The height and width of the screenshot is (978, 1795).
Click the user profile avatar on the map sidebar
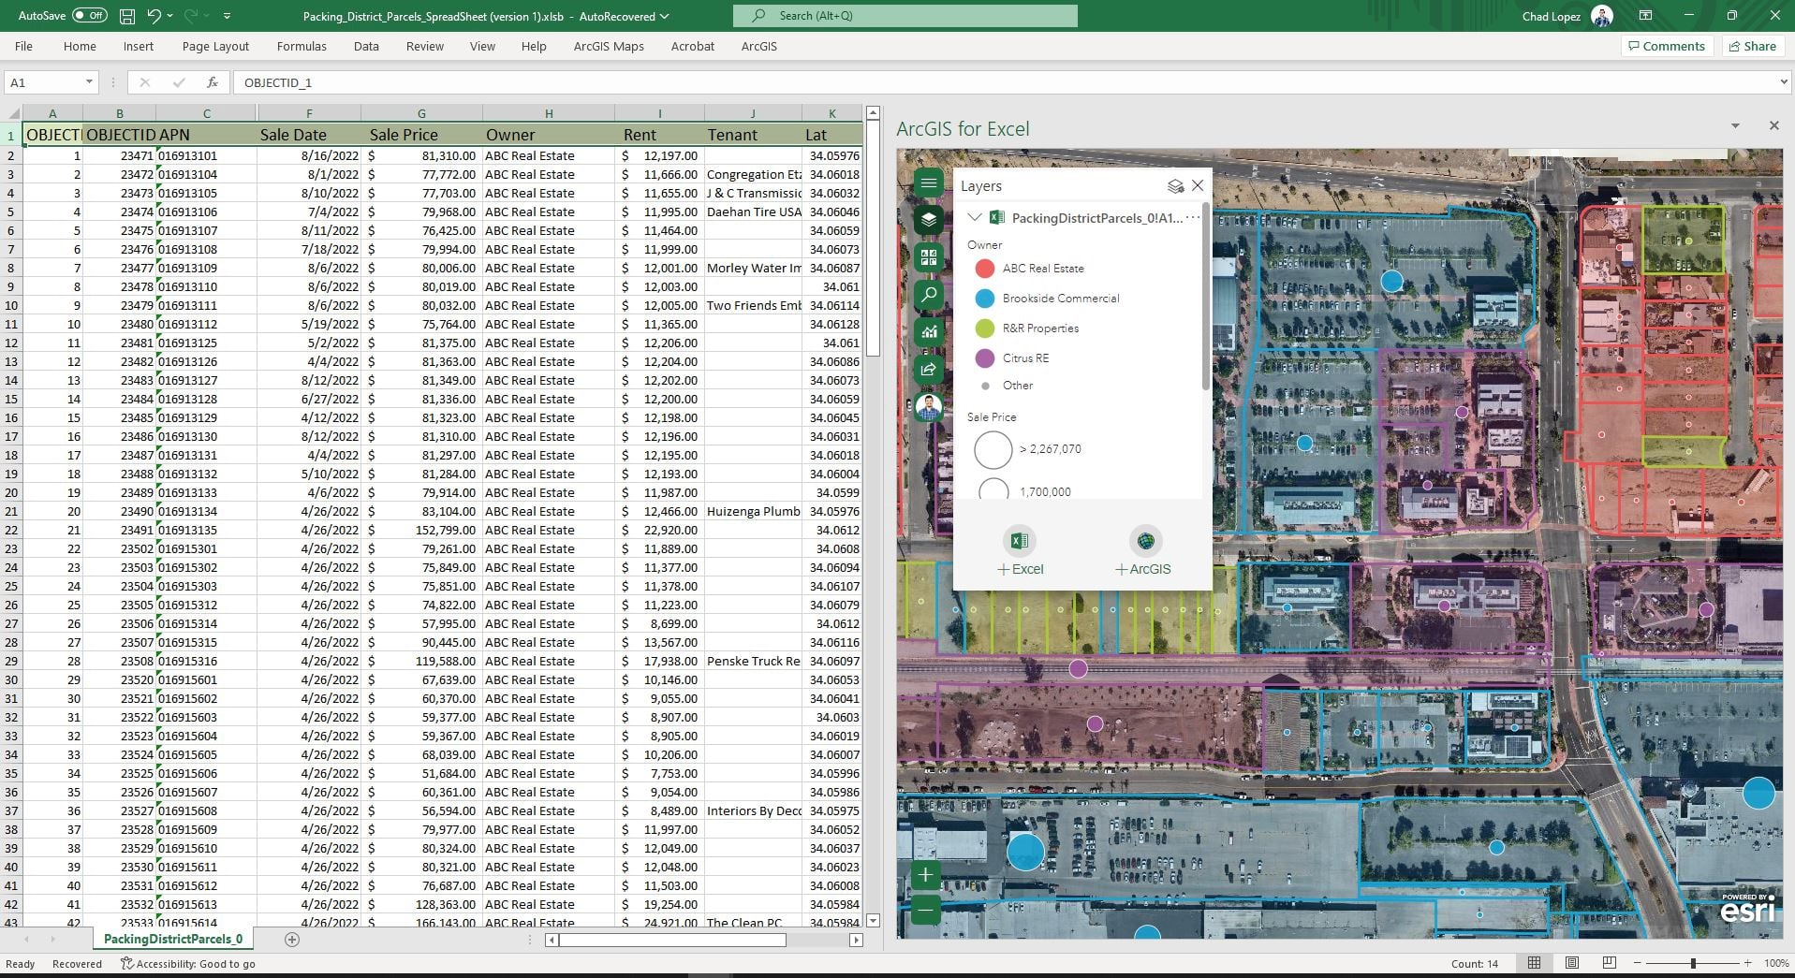coord(928,407)
